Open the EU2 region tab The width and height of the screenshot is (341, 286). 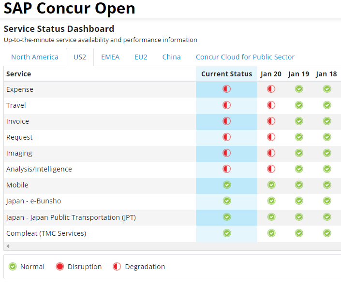[141, 57]
